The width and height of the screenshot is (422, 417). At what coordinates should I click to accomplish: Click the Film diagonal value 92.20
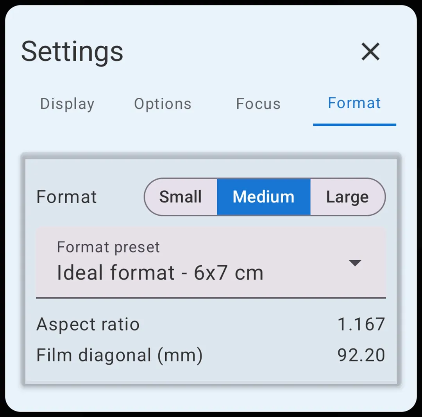[x=360, y=355]
